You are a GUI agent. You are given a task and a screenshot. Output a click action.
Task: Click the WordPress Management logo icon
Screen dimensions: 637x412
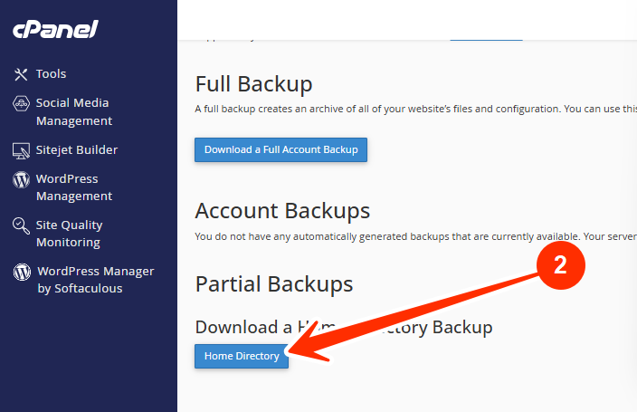21,179
